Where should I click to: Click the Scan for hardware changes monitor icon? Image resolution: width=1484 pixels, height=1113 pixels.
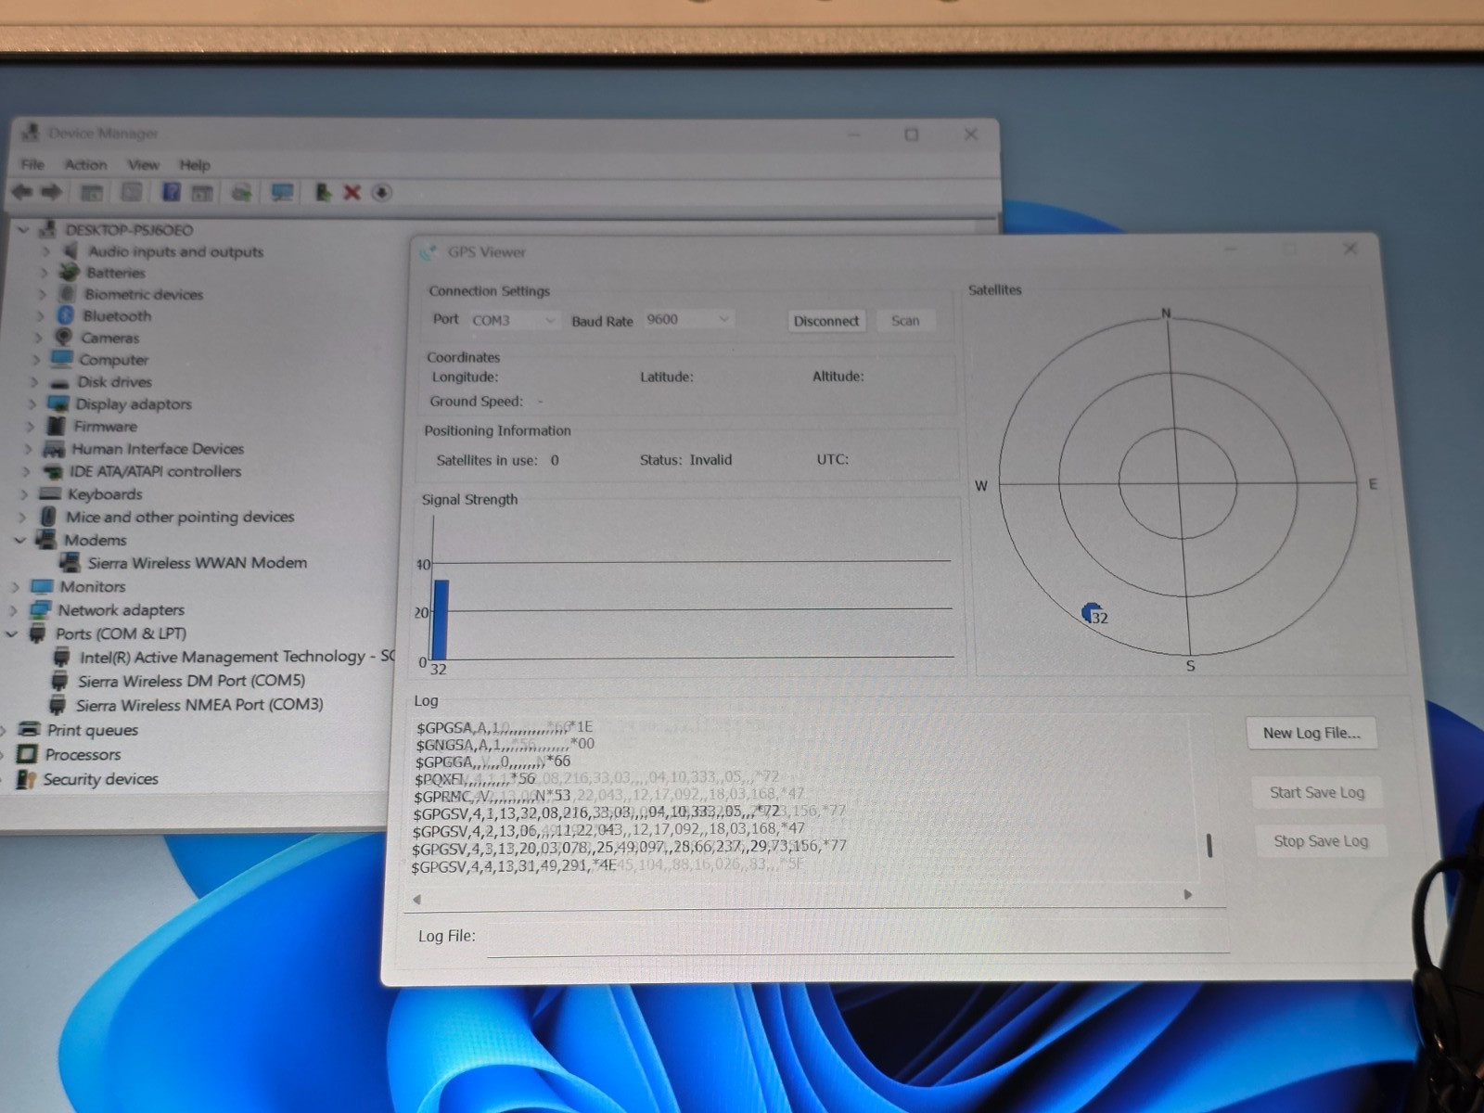(x=282, y=192)
